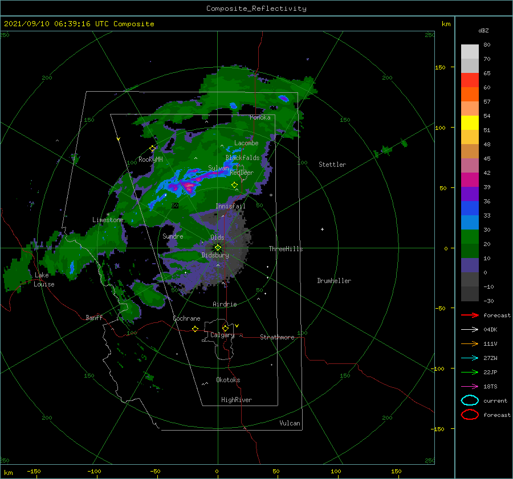
Task: Select the 80 dBZ light gray swatch
Action: click(x=470, y=51)
